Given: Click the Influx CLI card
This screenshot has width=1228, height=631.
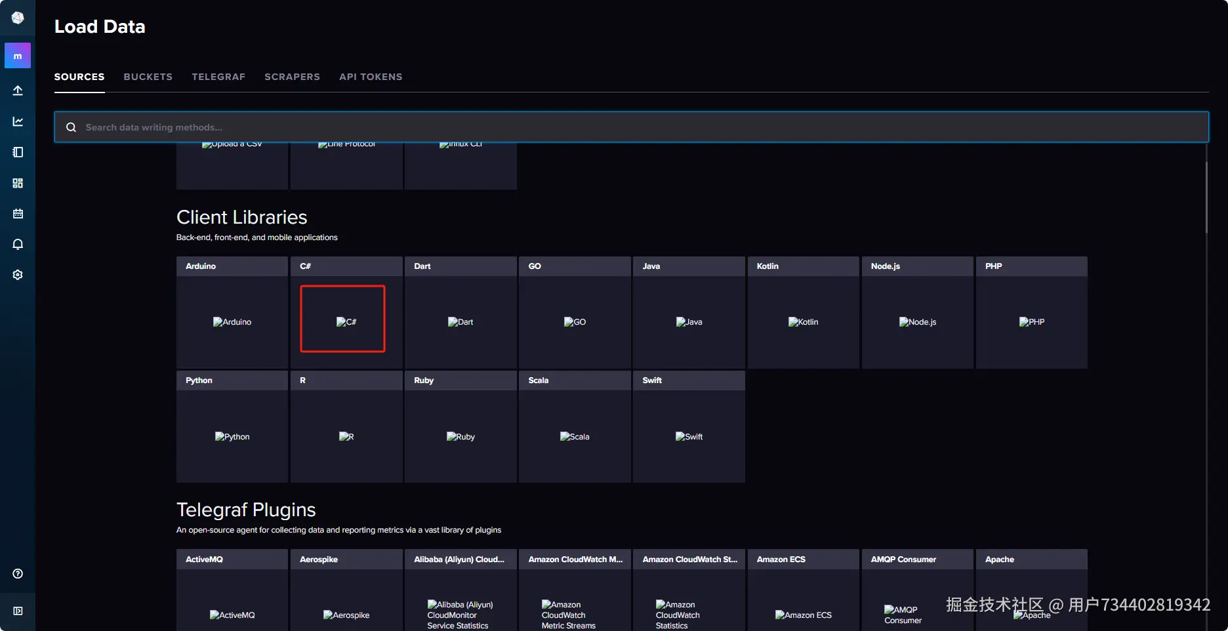Looking at the screenshot, I should [460, 166].
